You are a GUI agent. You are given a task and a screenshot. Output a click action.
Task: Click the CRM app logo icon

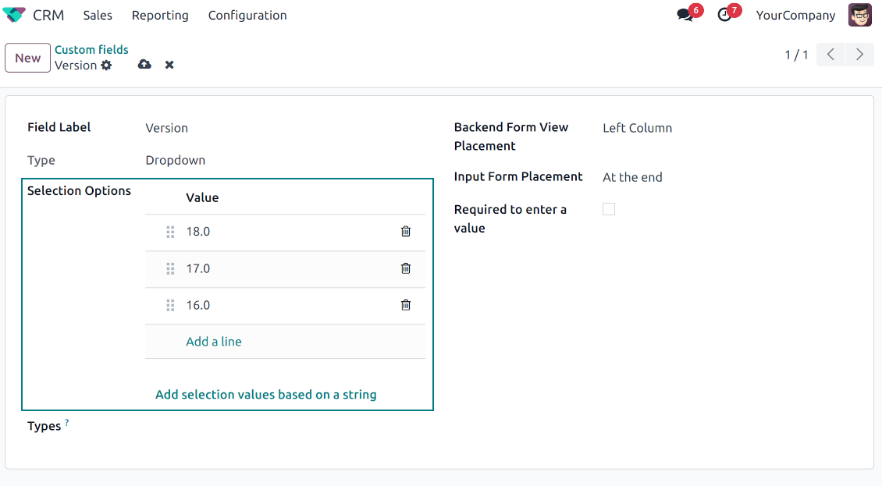click(14, 16)
